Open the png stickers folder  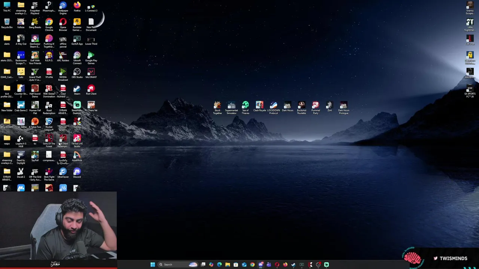pyautogui.click(x=7, y=123)
